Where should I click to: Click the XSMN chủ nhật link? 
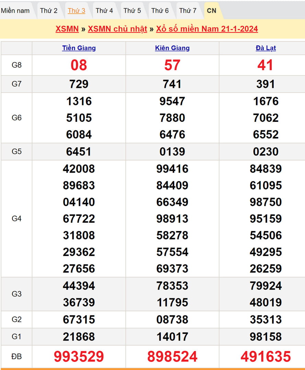pyautogui.click(x=117, y=29)
